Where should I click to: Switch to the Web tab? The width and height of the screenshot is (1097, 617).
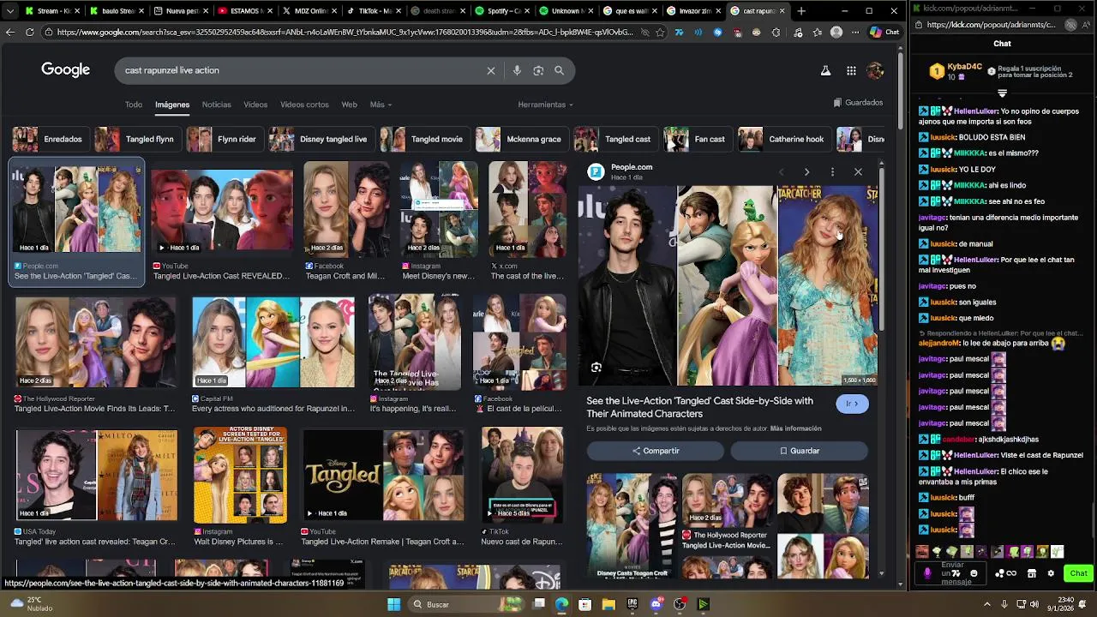coord(349,105)
